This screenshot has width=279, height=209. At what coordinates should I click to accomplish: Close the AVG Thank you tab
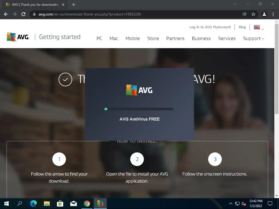[x=63, y=5]
